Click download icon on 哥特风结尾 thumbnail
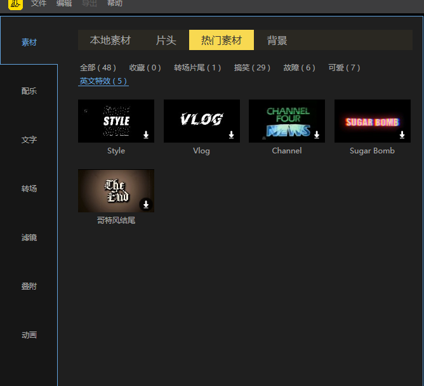 tap(146, 204)
